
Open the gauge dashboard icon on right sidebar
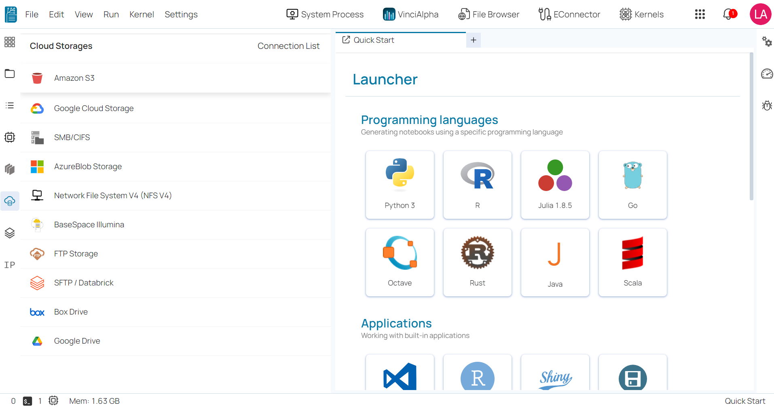pyautogui.click(x=767, y=73)
